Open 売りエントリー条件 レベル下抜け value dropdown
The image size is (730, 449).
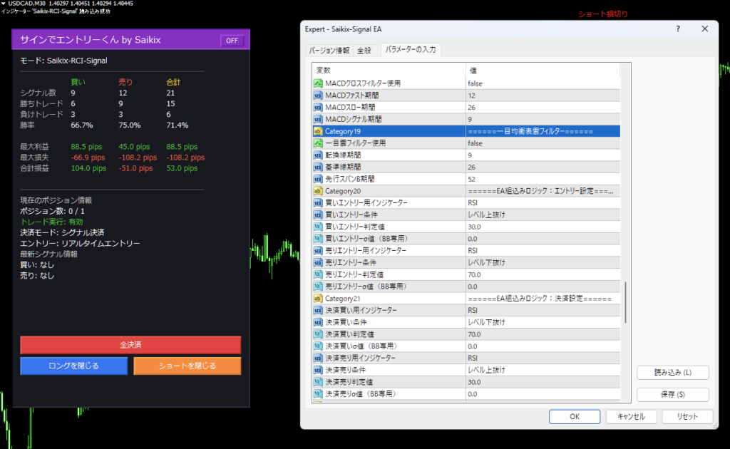[x=542, y=262]
